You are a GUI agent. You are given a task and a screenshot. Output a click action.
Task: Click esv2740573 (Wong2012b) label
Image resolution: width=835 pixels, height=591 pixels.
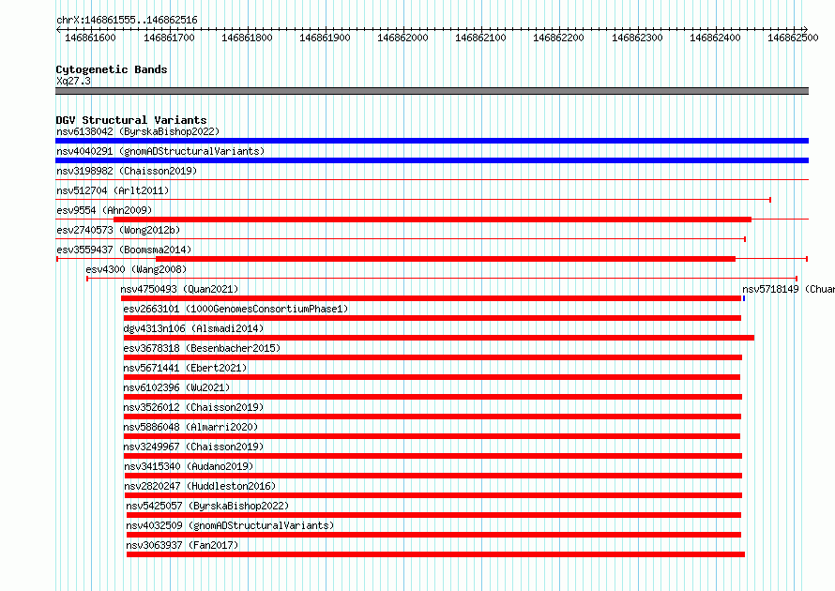pyautogui.click(x=118, y=230)
